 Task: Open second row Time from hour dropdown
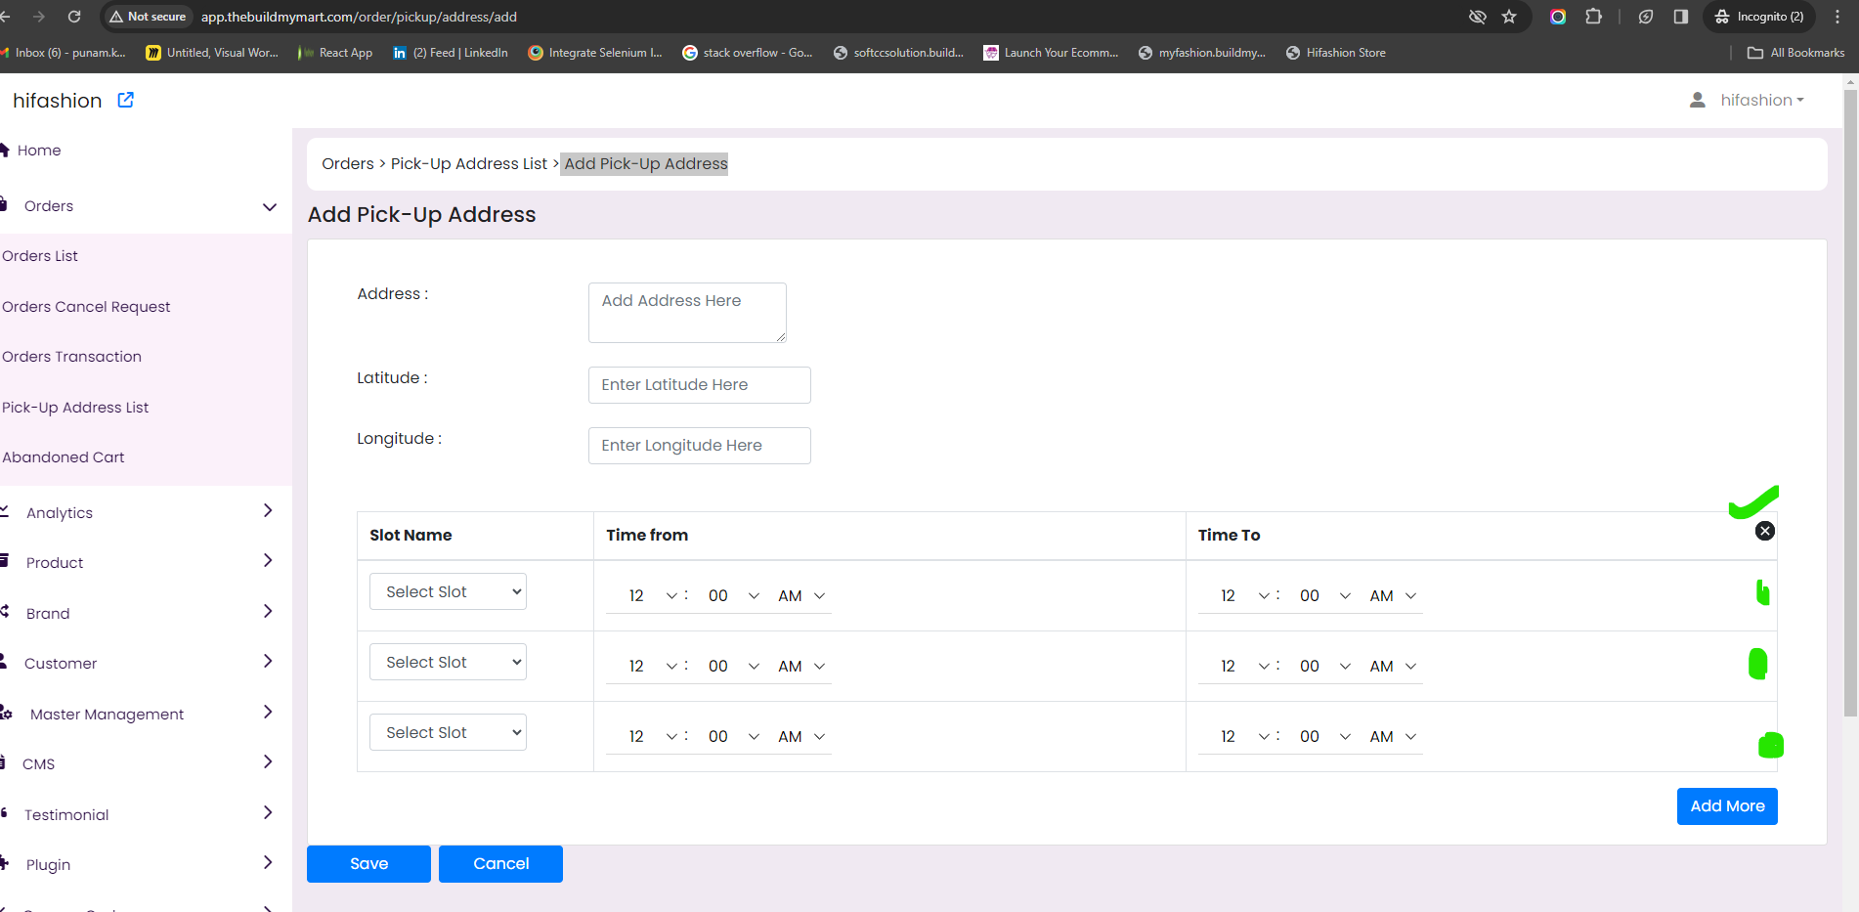pos(652,666)
